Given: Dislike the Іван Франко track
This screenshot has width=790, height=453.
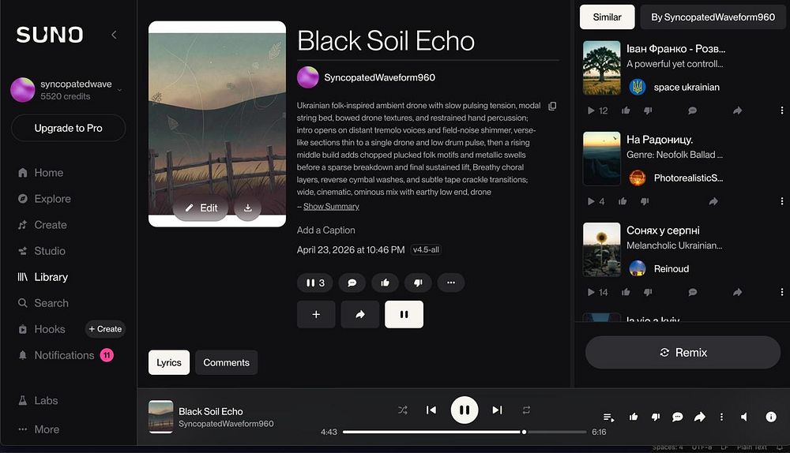Looking at the screenshot, I should click(648, 110).
